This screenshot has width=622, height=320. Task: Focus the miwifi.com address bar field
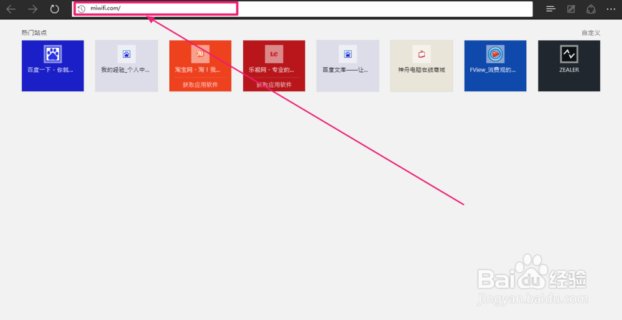pos(302,9)
